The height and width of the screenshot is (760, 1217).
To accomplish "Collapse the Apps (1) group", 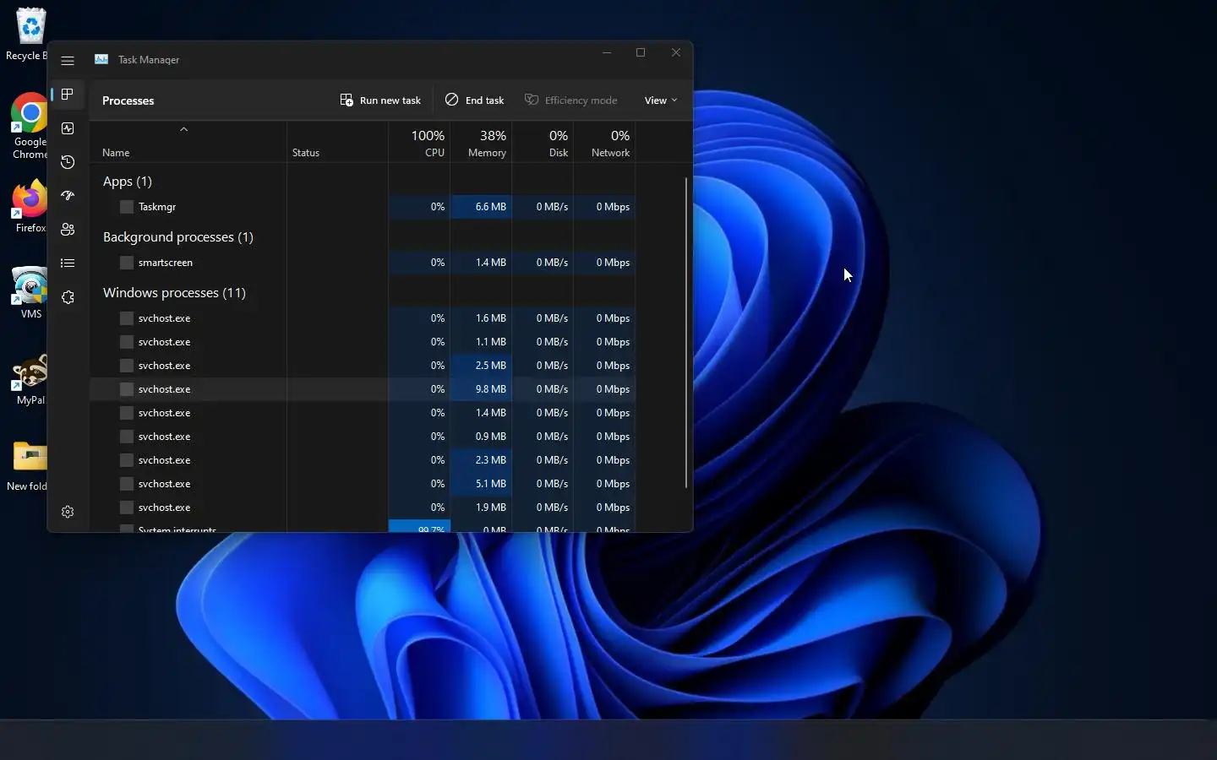I will pyautogui.click(x=128, y=182).
